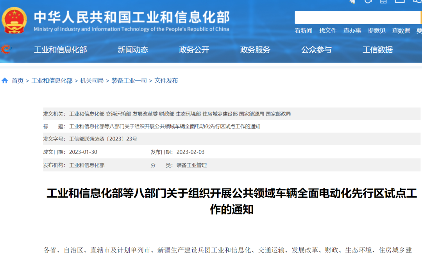422x258 pixels.
Task: Open the 查办事 quick link
Action: 352,30
